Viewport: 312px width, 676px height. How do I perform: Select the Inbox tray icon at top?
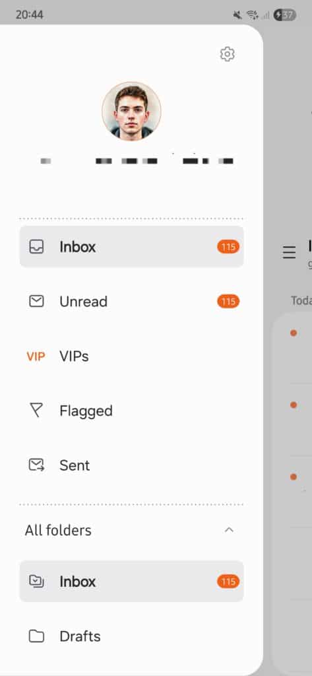pos(36,247)
